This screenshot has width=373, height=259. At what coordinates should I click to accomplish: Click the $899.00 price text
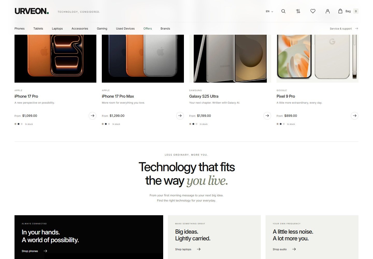291,116
